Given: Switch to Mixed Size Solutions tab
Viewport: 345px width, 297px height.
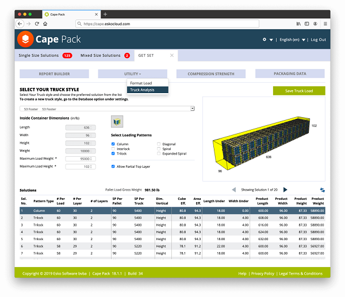Looking at the screenshot, I should [x=104, y=56].
